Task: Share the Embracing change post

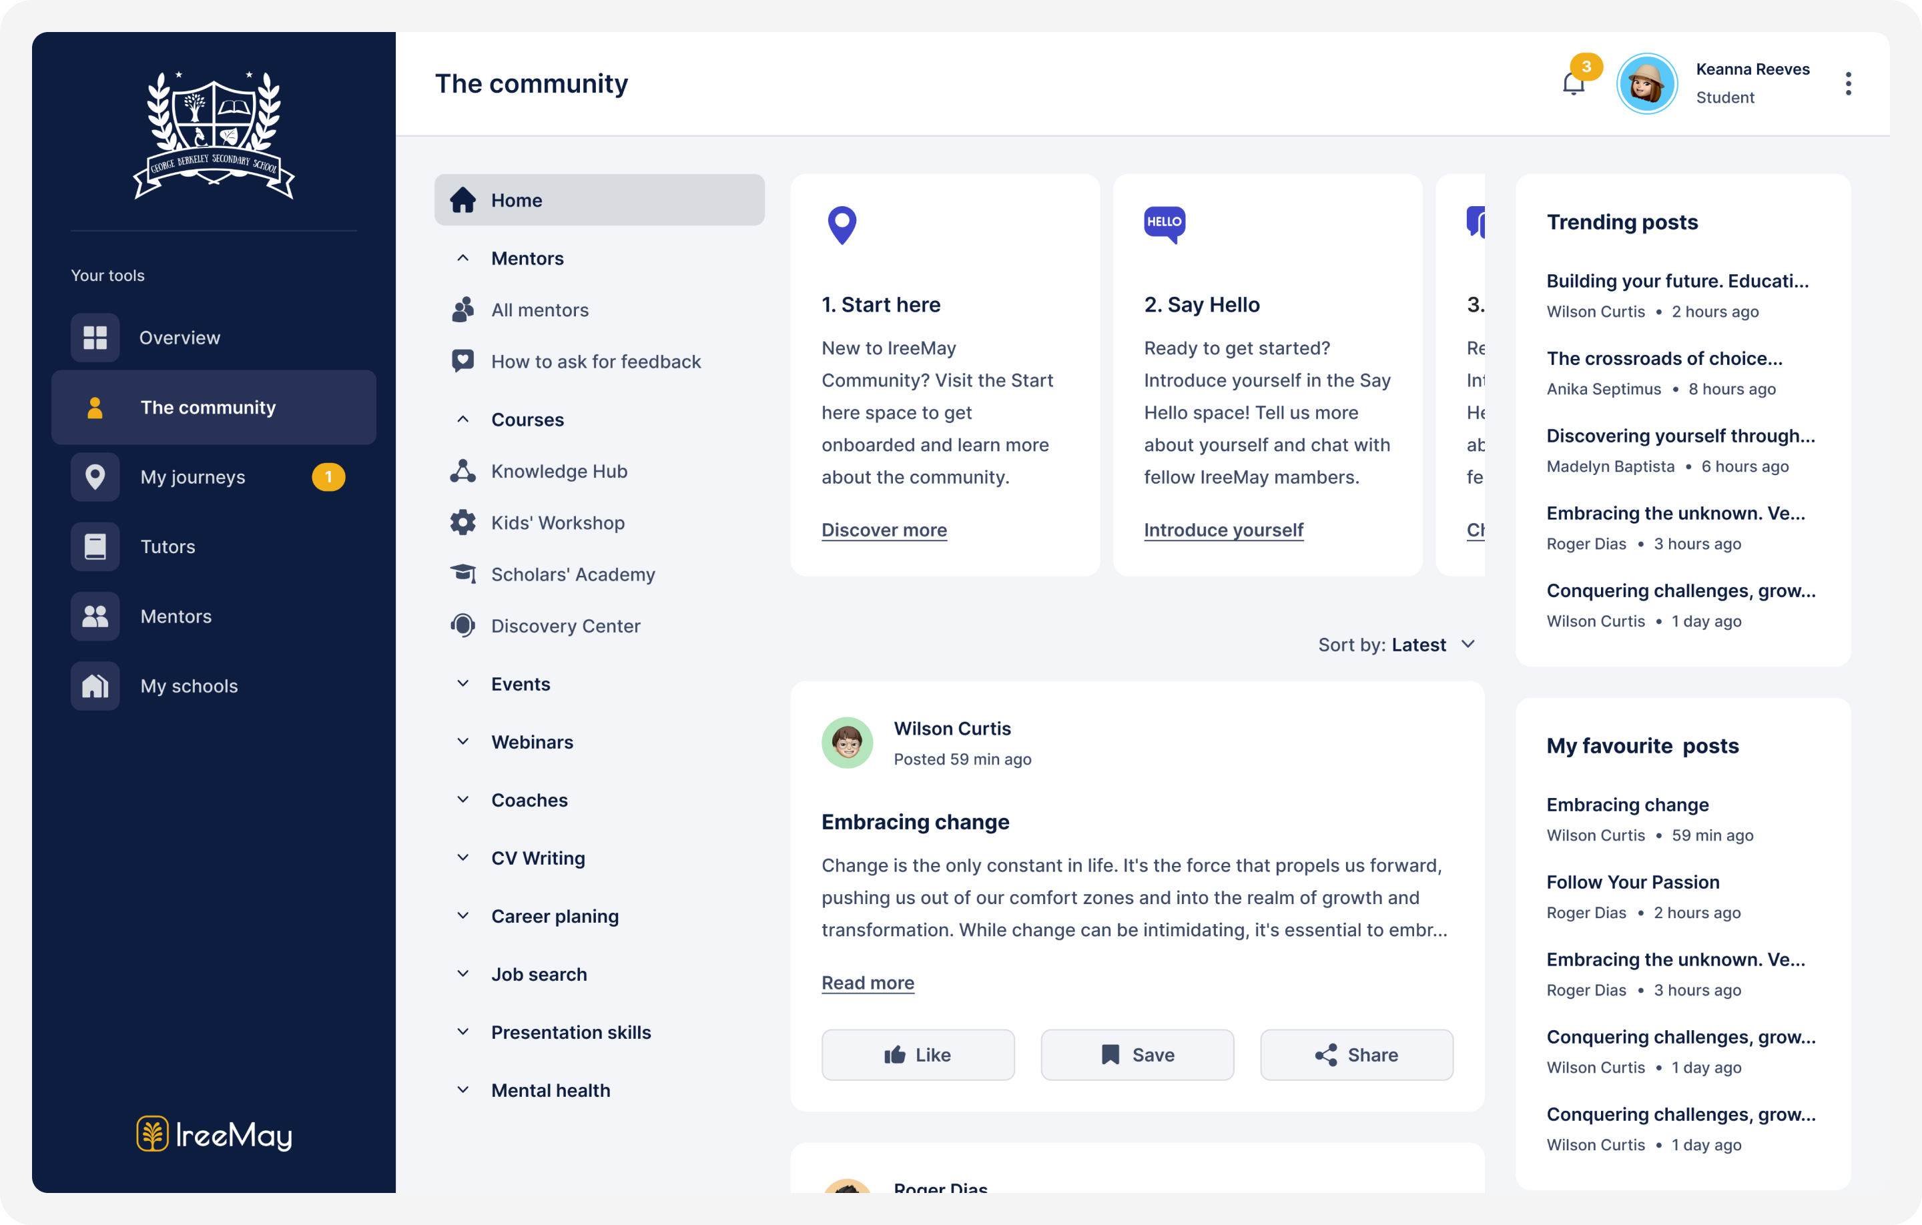Action: point(1356,1054)
